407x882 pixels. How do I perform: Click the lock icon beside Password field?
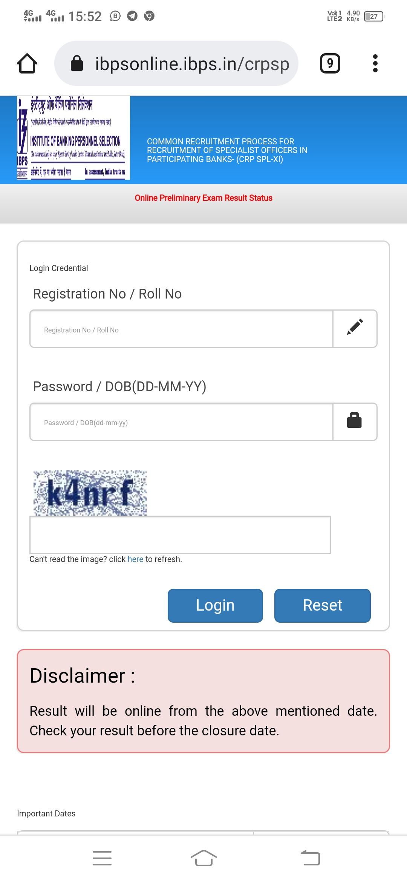pos(355,421)
